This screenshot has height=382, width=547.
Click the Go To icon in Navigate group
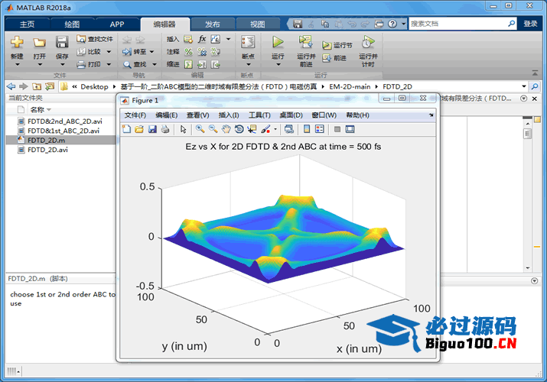127,51
